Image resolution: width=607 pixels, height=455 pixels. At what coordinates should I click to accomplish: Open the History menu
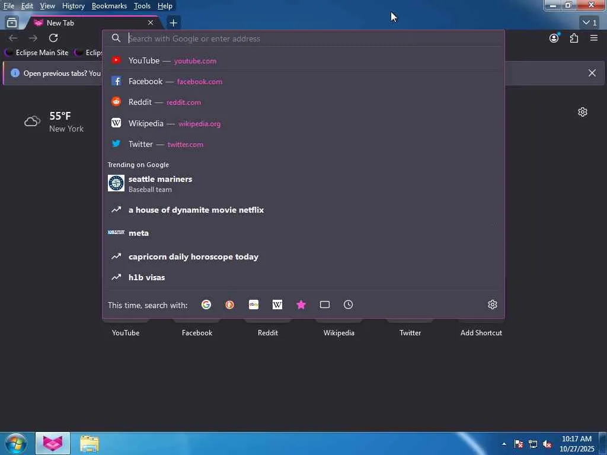click(x=73, y=6)
